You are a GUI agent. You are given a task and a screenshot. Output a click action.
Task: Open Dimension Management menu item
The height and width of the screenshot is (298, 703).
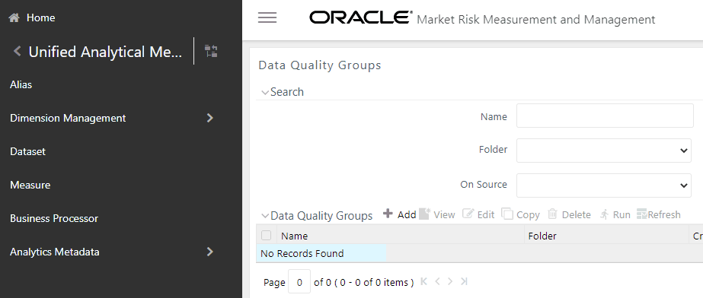(x=68, y=118)
